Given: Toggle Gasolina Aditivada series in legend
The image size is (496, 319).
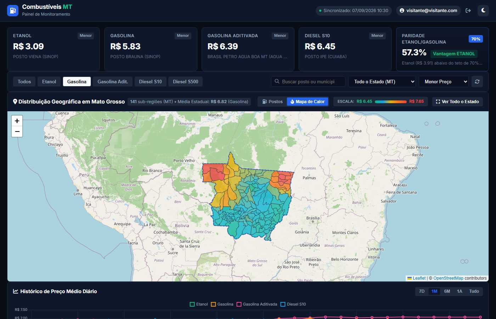Looking at the screenshot, I should tap(257, 304).
